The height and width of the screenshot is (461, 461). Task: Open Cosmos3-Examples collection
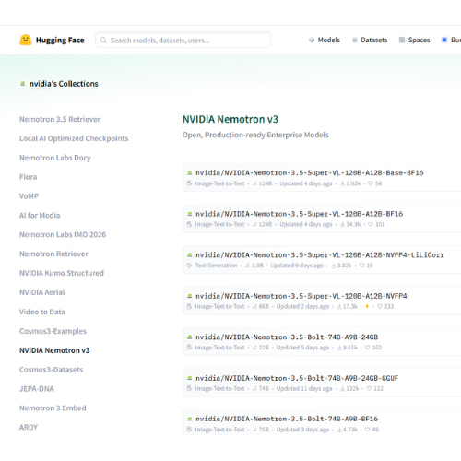(x=53, y=331)
